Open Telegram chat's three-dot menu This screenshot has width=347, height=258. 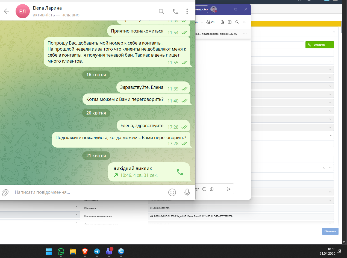tap(187, 11)
